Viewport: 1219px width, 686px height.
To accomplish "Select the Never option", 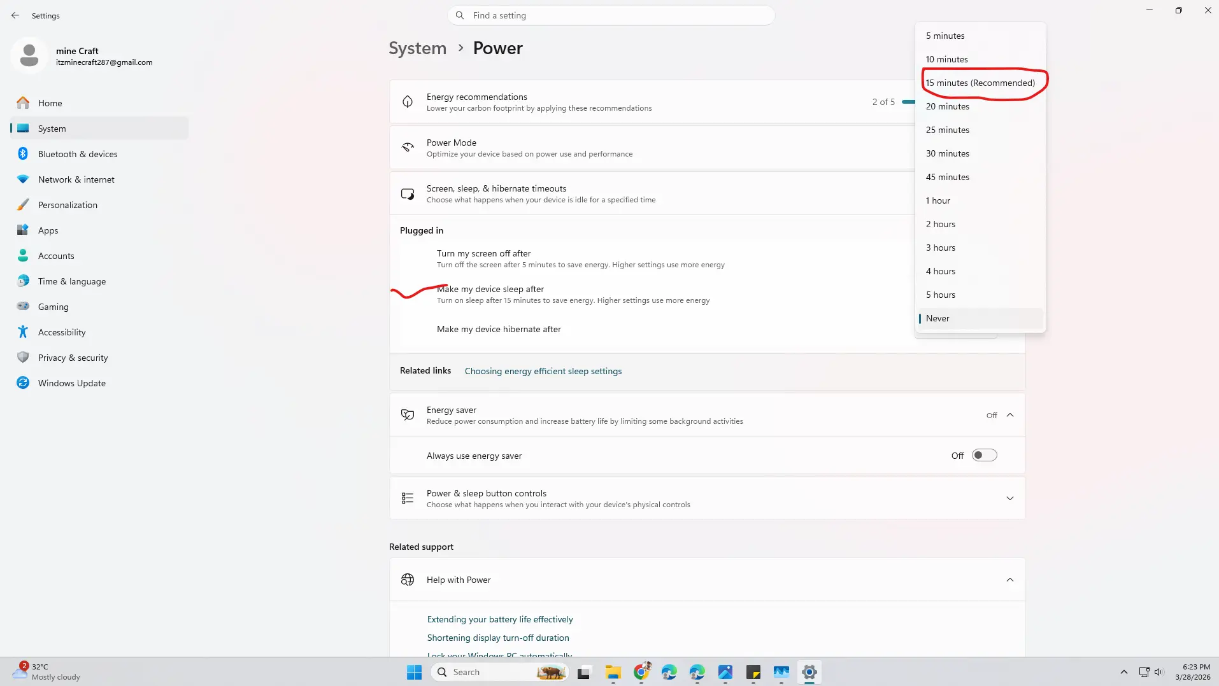I will tap(937, 318).
